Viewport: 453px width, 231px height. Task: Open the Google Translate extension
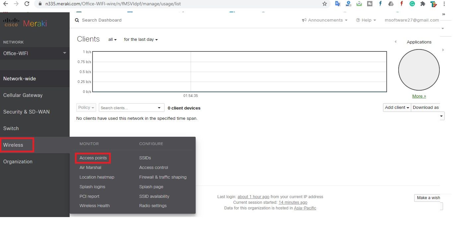point(338,4)
